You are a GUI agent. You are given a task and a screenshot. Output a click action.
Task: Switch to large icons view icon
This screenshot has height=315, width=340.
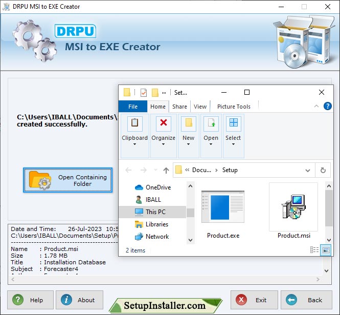tap(326, 250)
